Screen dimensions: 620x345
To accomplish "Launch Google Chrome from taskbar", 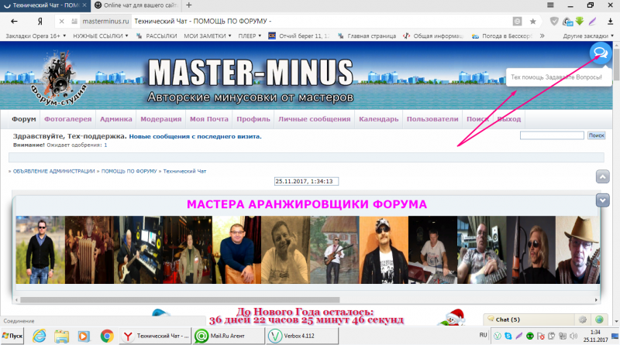I will point(107,336).
